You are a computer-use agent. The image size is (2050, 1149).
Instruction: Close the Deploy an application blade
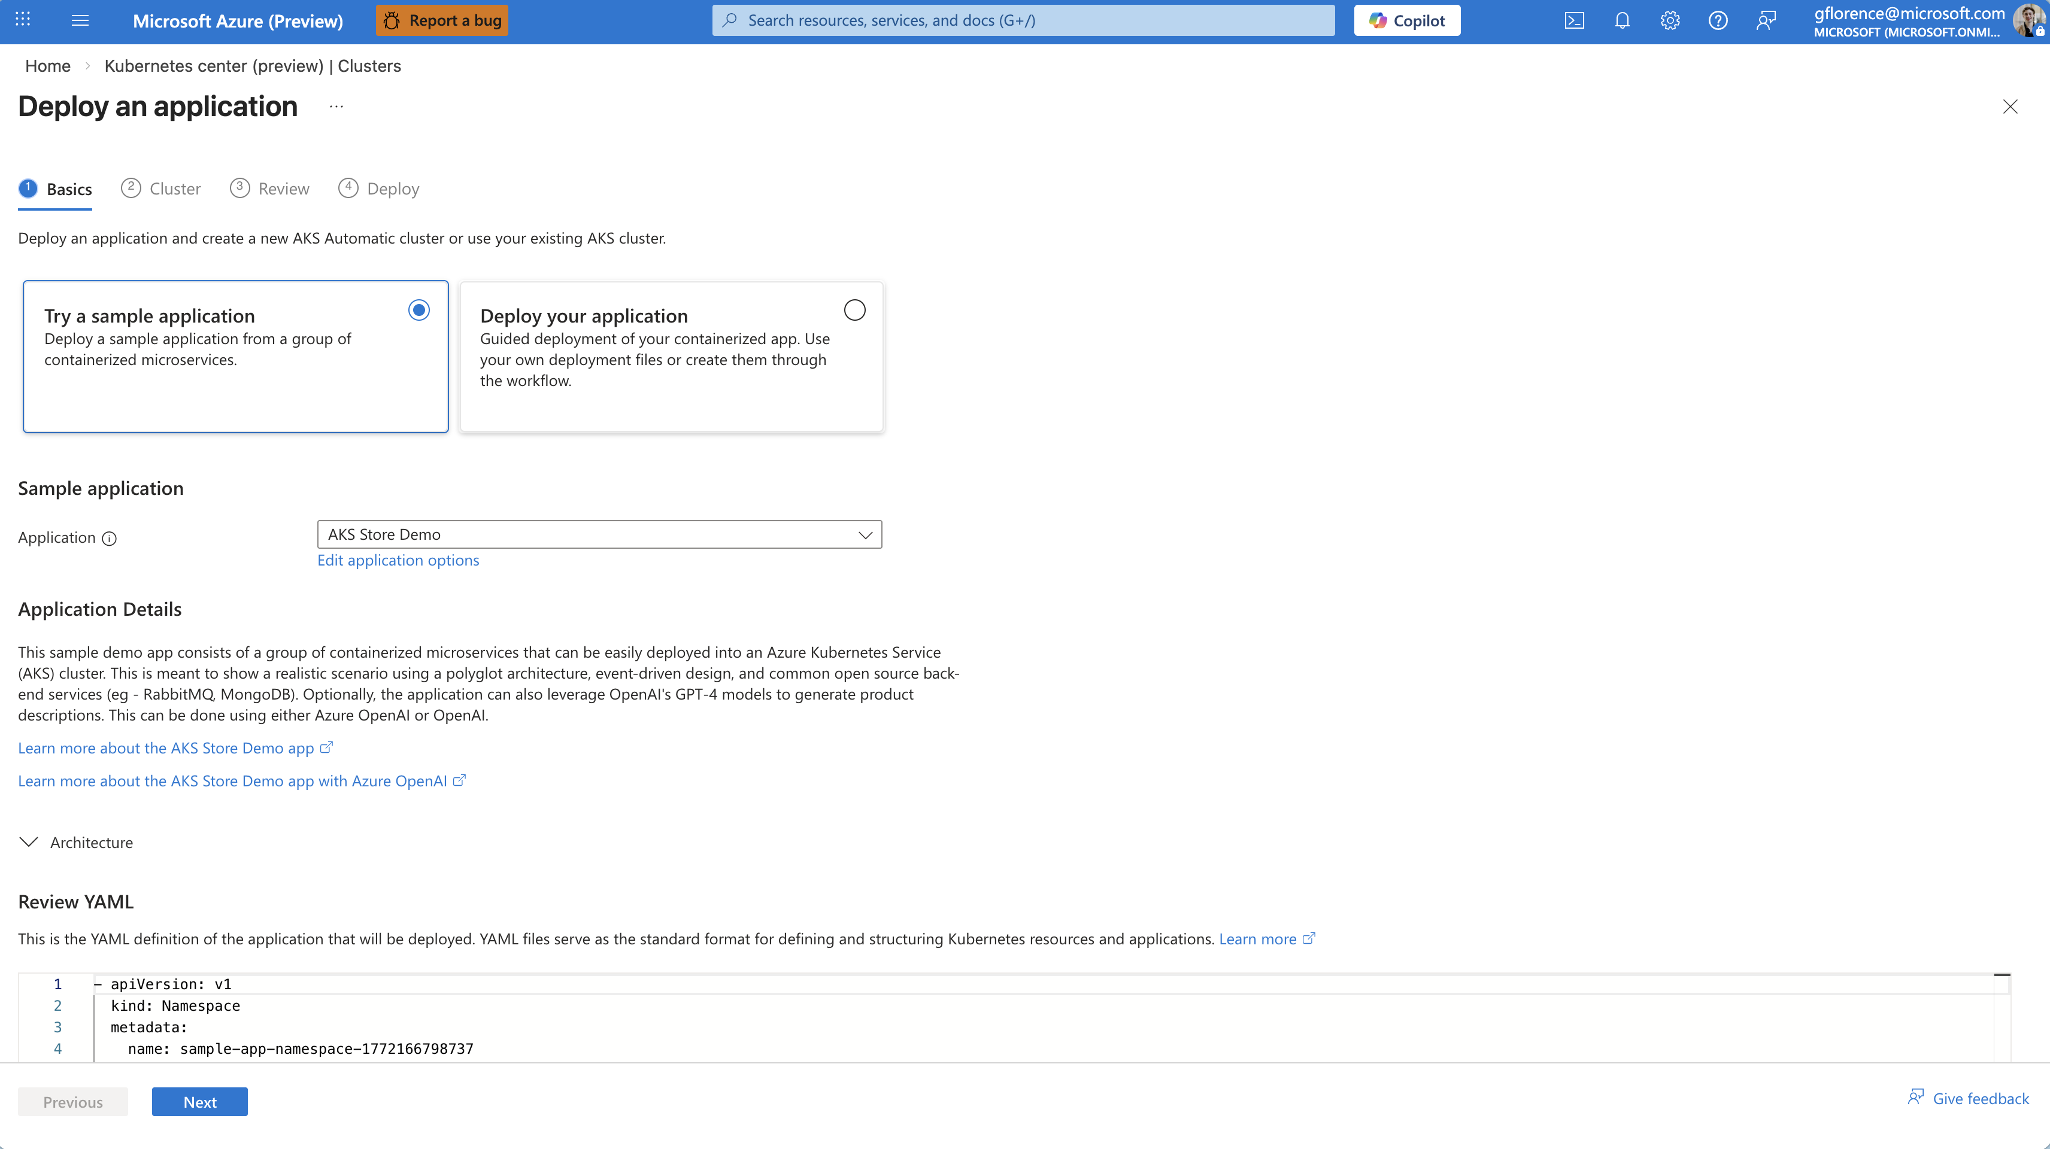[x=2010, y=107]
